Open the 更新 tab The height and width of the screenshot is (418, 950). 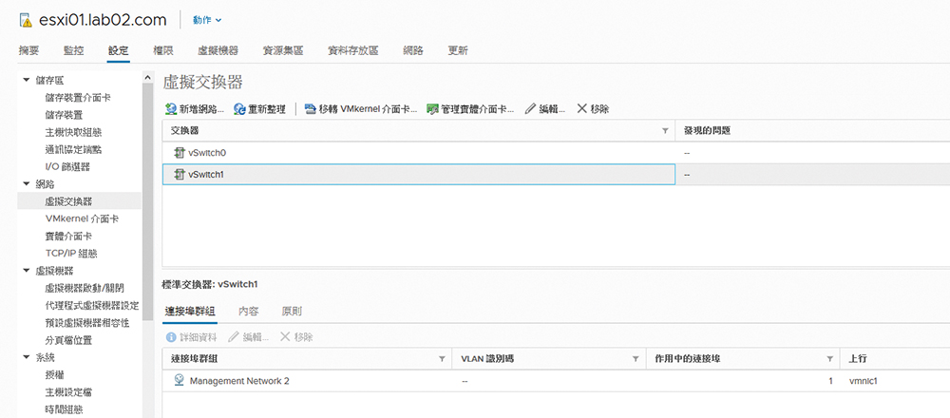(458, 51)
